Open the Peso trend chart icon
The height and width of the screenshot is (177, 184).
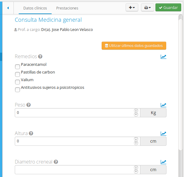click(163, 105)
